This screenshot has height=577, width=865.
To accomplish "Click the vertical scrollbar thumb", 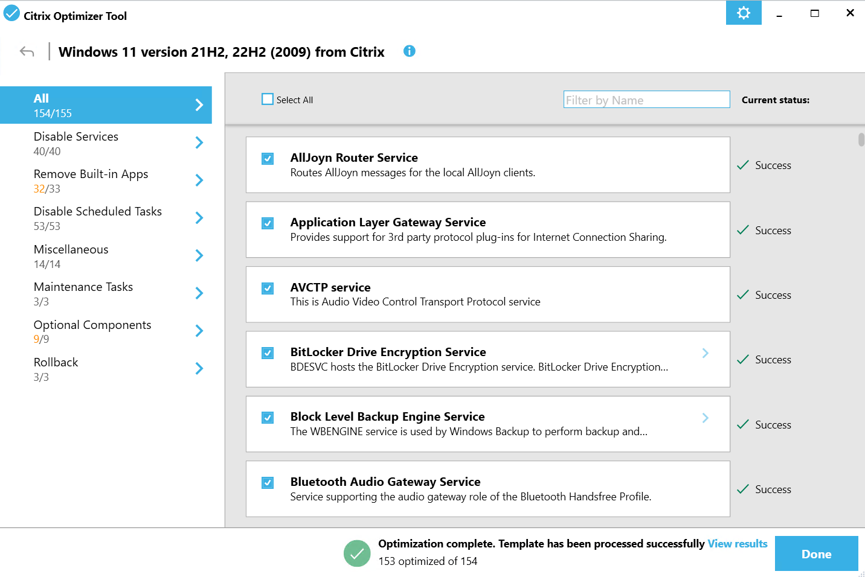I will 861,139.
